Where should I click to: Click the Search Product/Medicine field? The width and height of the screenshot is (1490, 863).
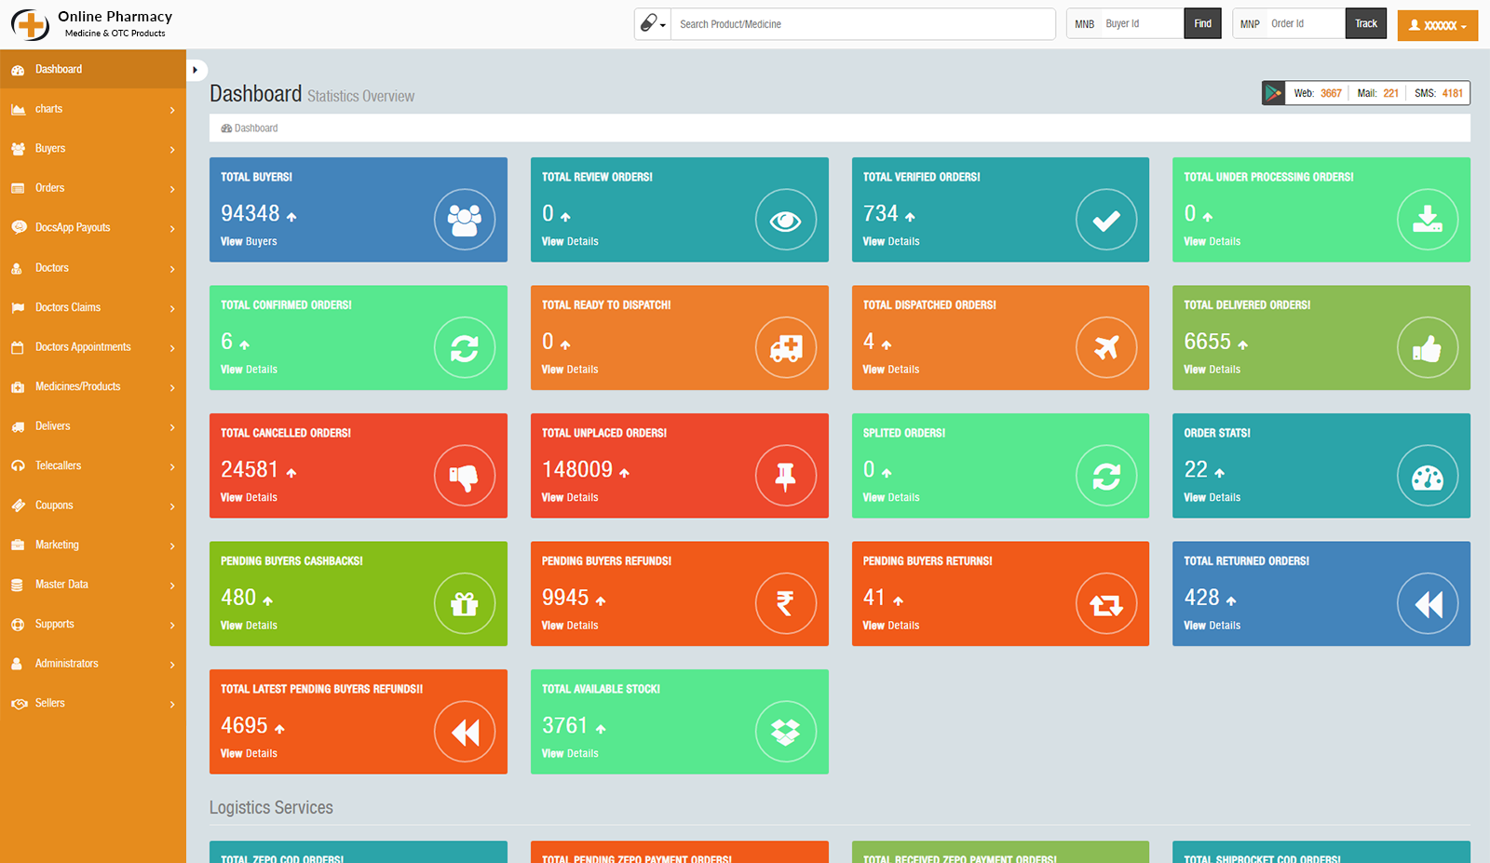pos(864,24)
